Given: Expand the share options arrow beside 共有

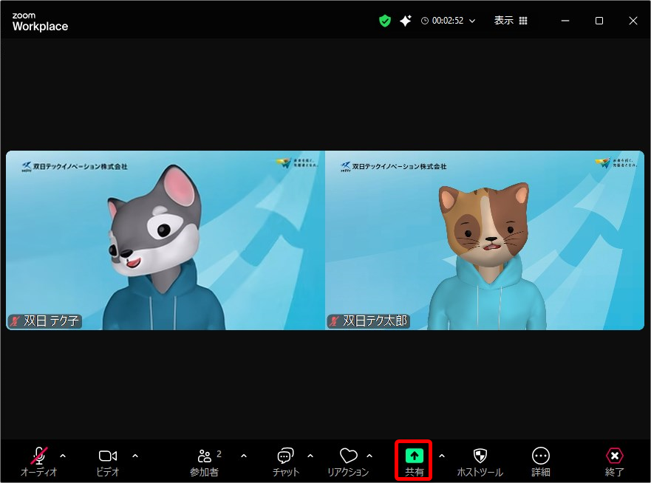Looking at the screenshot, I should point(442,456).
